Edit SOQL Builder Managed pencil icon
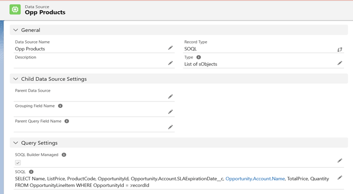Image resolution: width=353 pixels, height=194 pixels. 340,160
